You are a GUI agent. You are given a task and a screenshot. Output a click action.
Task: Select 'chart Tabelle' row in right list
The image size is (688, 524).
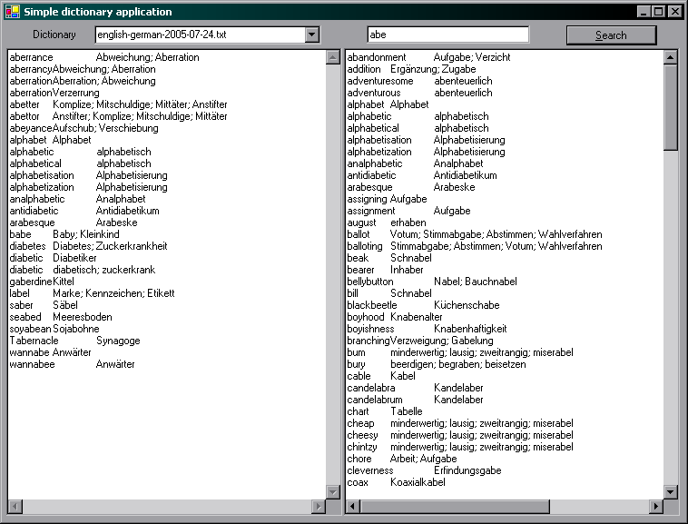pos(385,412)
